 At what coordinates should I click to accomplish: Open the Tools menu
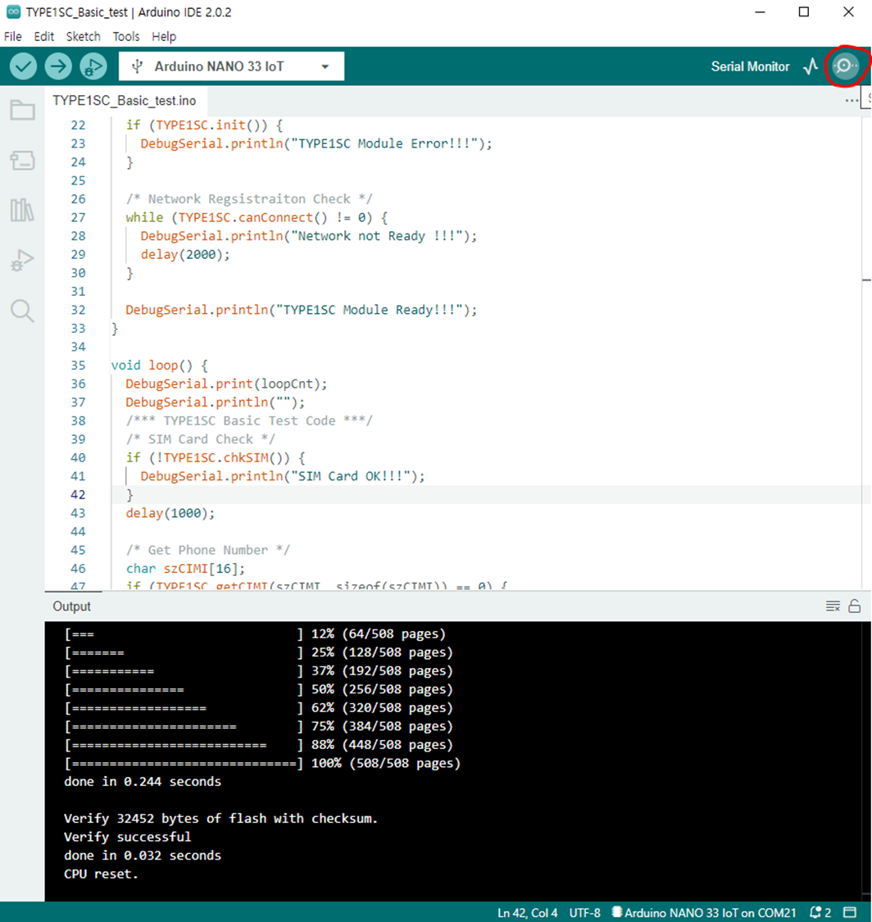[x=126, y=36]
